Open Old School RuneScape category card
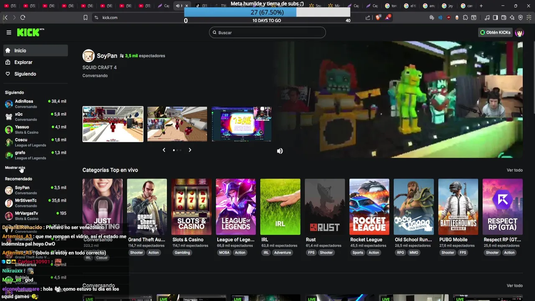535x301 pixels. pyautogui.click(x=413, y=207)
